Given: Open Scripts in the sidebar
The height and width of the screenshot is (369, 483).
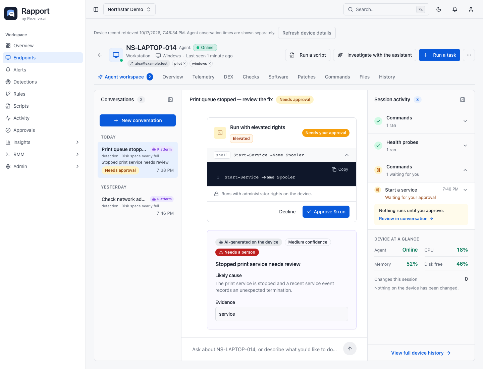Looking at the screenshot, I should (43, 106).
